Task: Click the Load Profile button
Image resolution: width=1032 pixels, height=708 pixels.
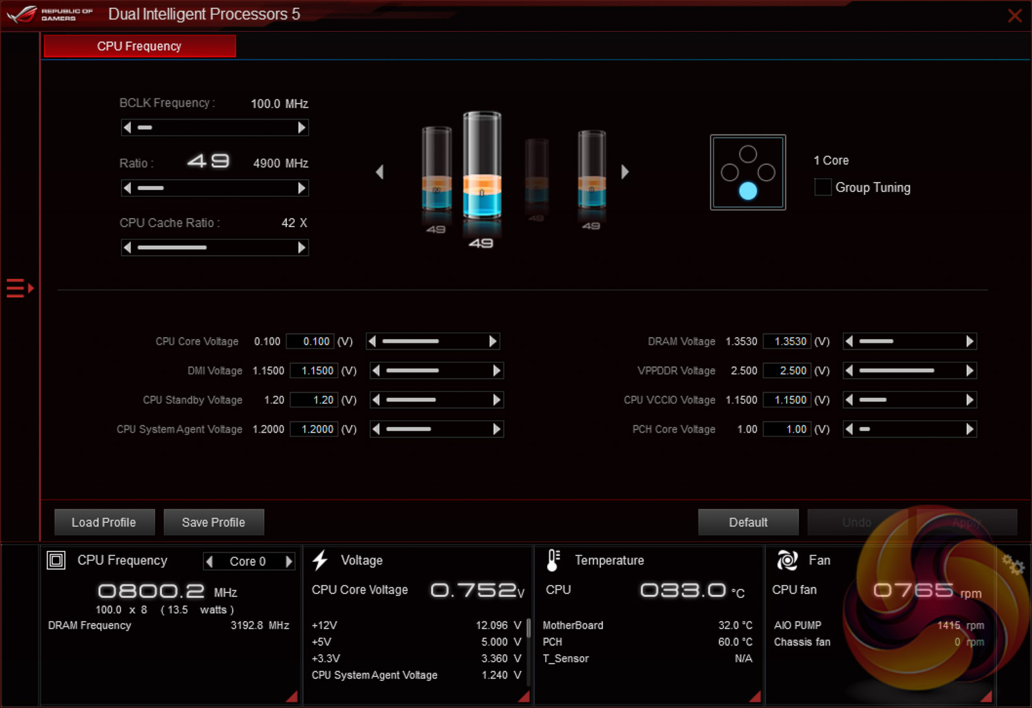Action: (x=104, y=522)
